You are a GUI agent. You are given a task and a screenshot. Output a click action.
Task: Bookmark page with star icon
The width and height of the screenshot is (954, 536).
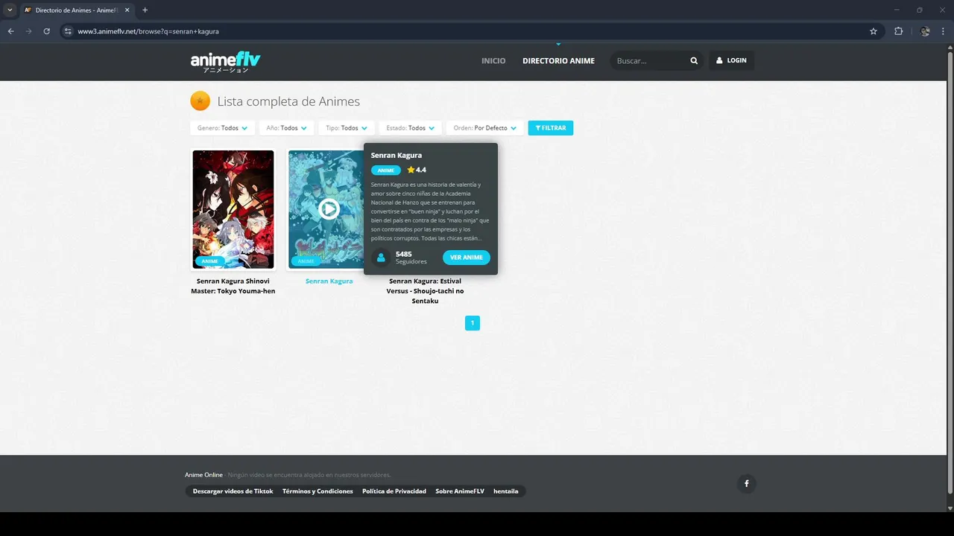874,31
